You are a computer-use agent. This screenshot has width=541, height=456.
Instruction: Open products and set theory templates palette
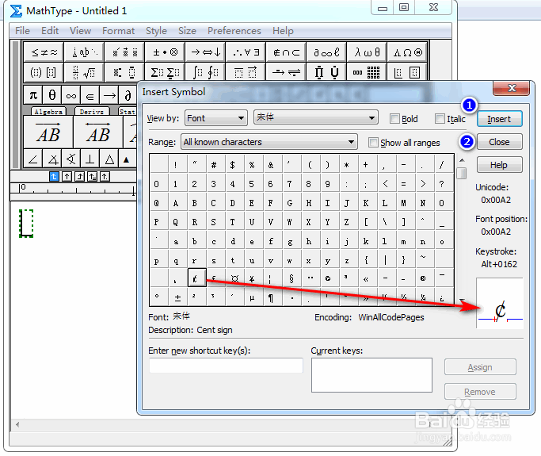click(326, 72)
